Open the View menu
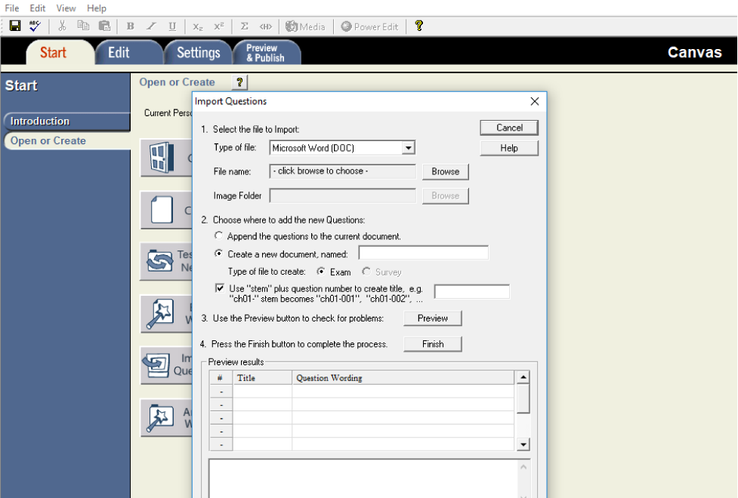 coord(66,8)
